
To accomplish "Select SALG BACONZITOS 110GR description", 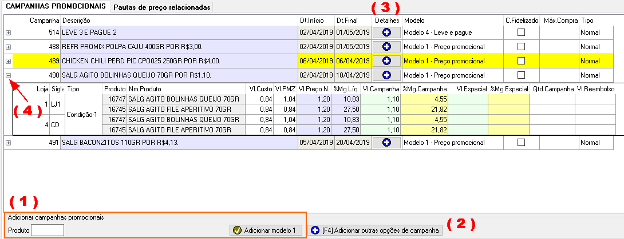I will pyautogui.click(x=179, y=142).
